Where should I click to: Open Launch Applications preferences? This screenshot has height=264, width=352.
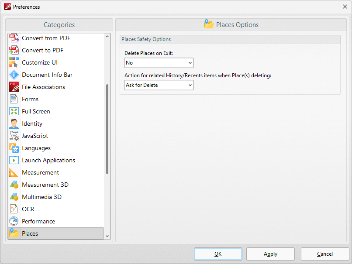(x=56, y=160)
